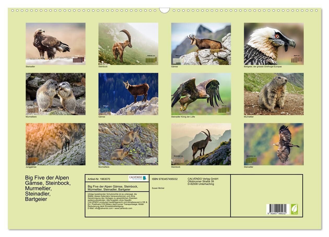Open the ibex photo on the misty green slope
The width and height of the screenshot is (329, 237).
pos(128,44)
